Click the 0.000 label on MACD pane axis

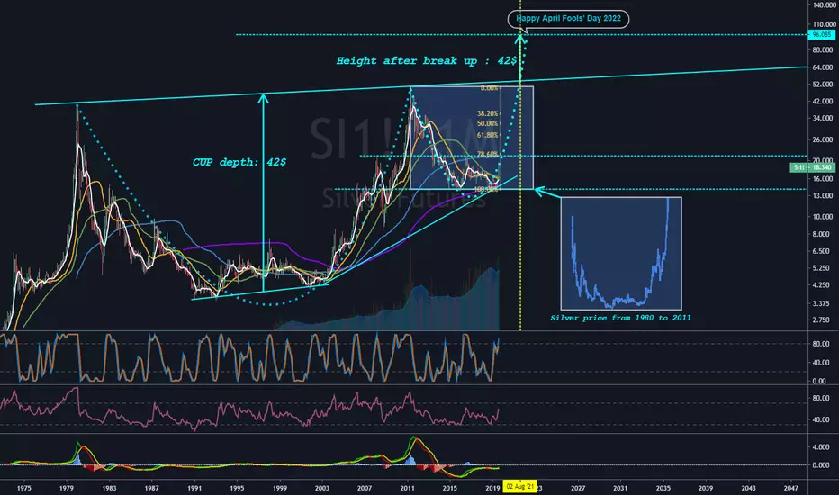tap(821, 465)
